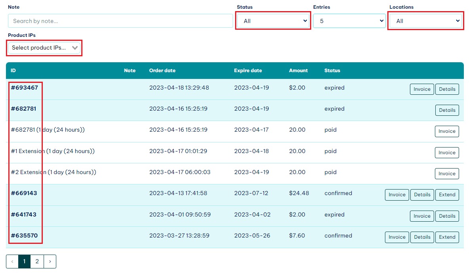Open order #635570 link
Screen dimensions: 469x274
pyautogui.click(x=24, y=236)
